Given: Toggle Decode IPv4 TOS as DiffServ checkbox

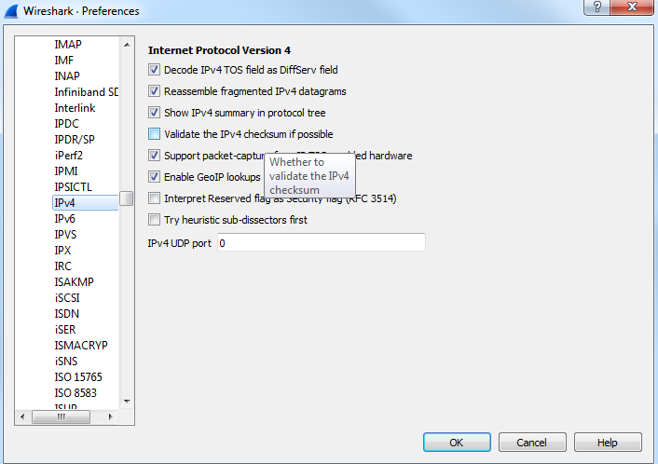Looking at the screenshot, I should (155, 70).
